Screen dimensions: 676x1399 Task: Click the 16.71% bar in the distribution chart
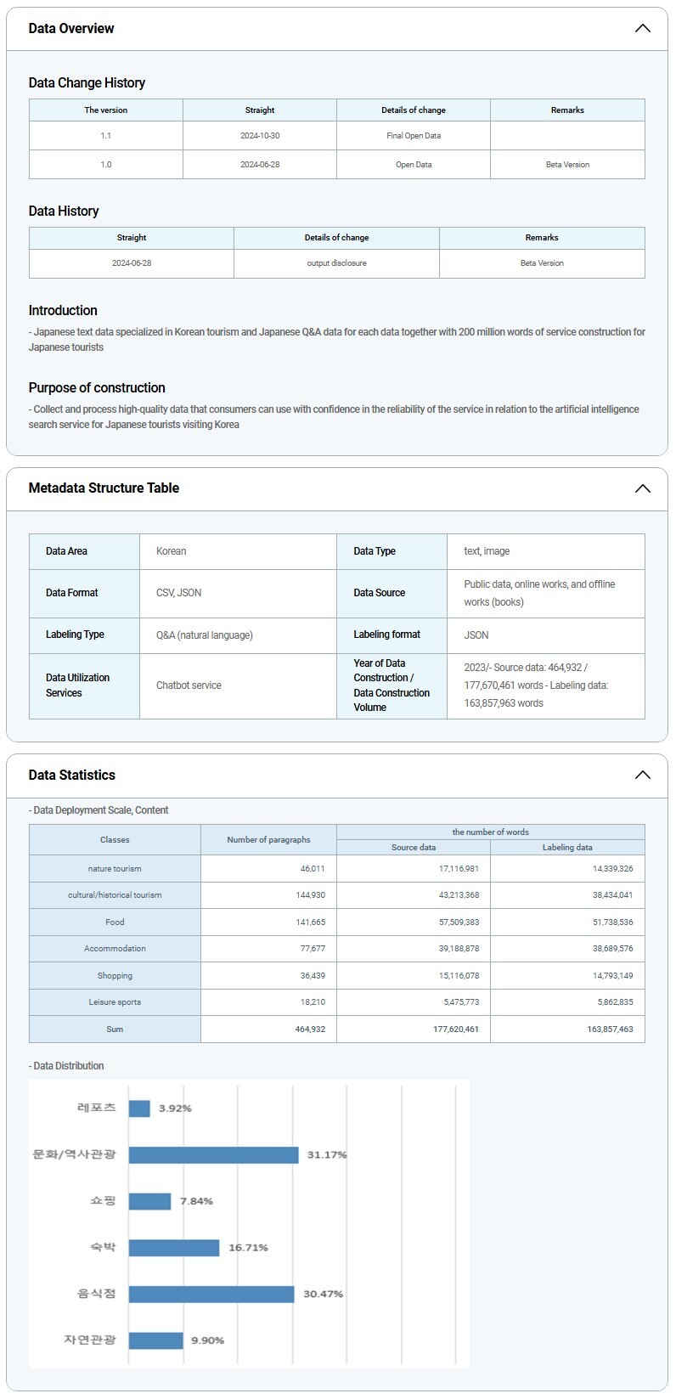pos(174,1248)
